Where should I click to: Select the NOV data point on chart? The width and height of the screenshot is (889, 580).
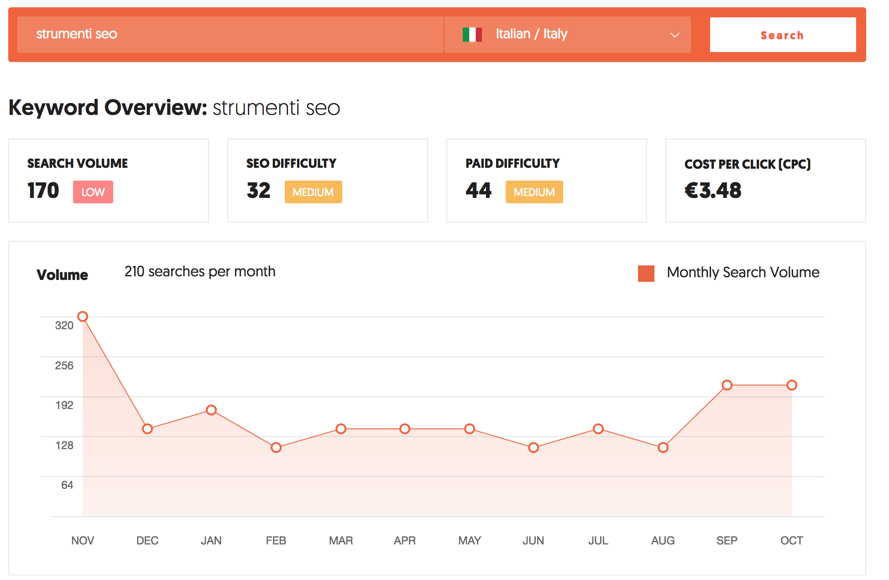tap(83, 316)
